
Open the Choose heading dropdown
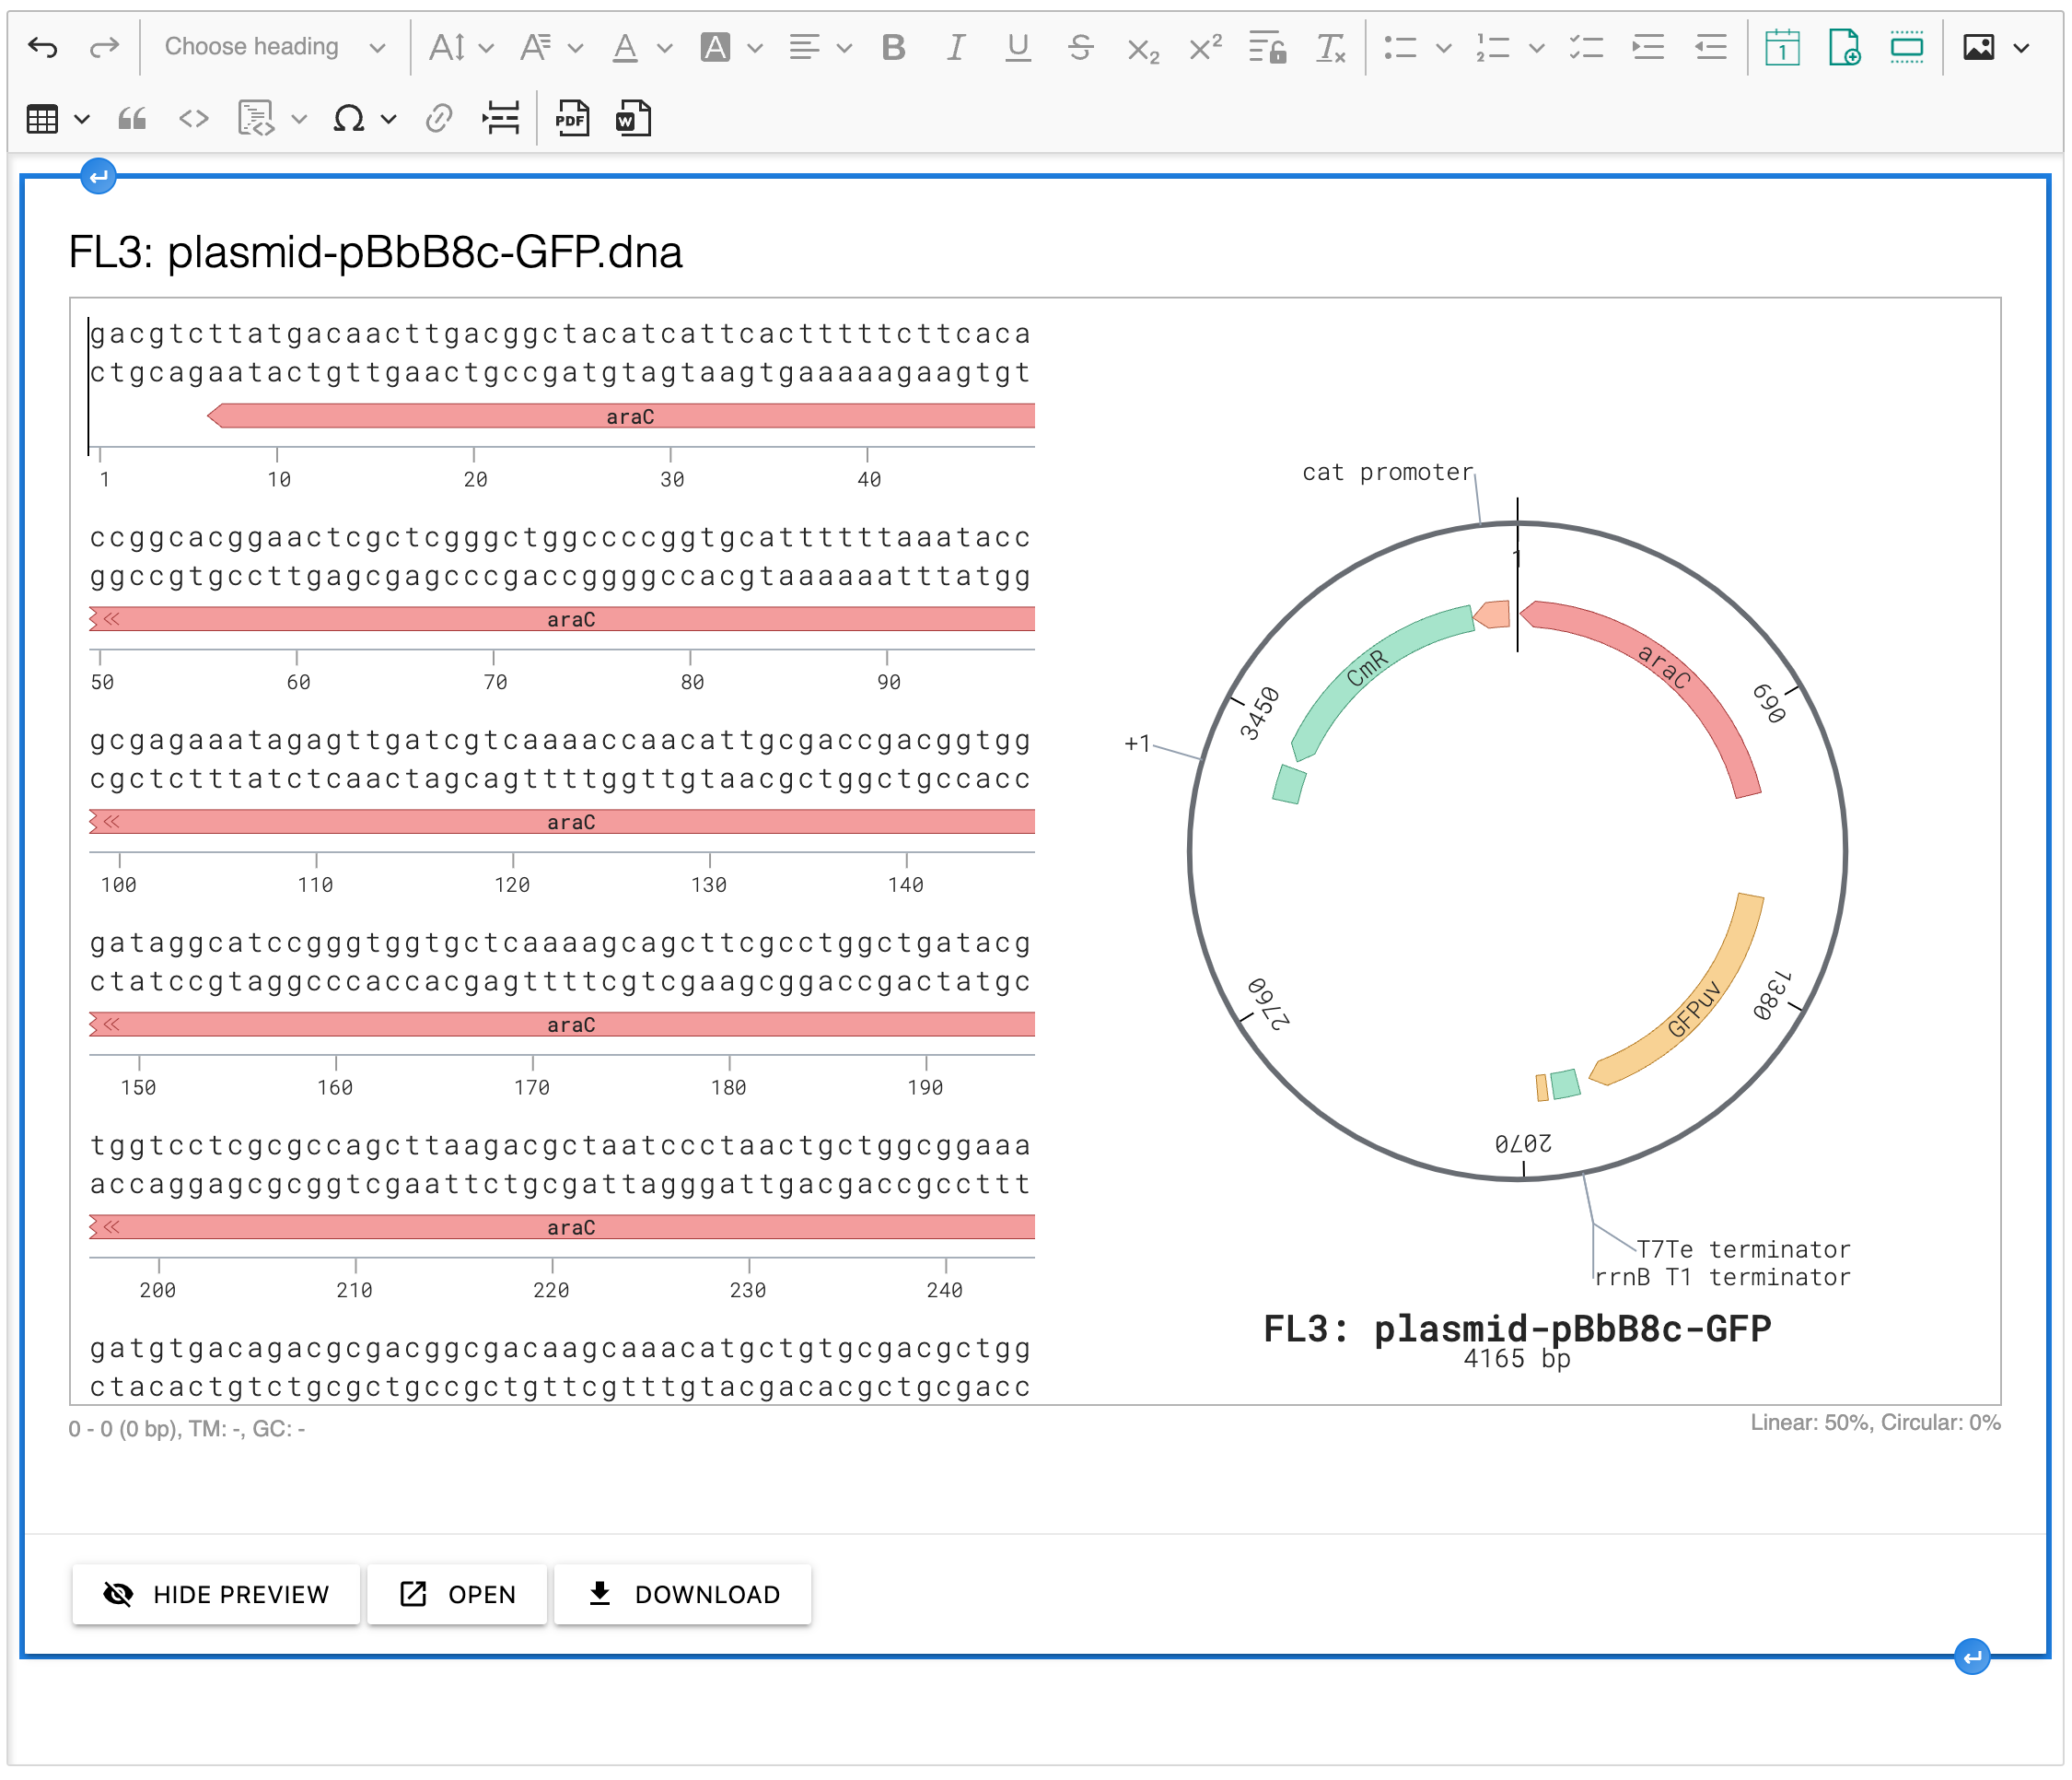(275, 47)
